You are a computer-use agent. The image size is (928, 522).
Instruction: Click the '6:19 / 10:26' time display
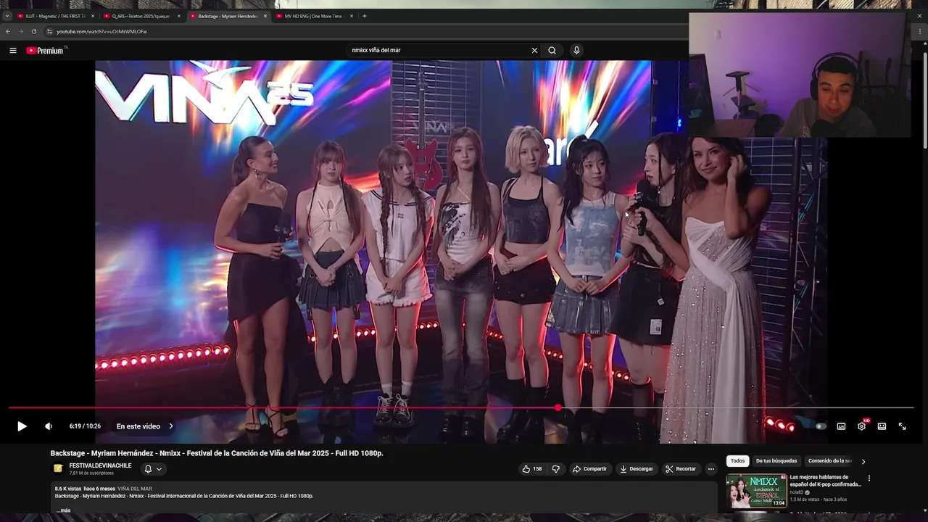[85, 426]
